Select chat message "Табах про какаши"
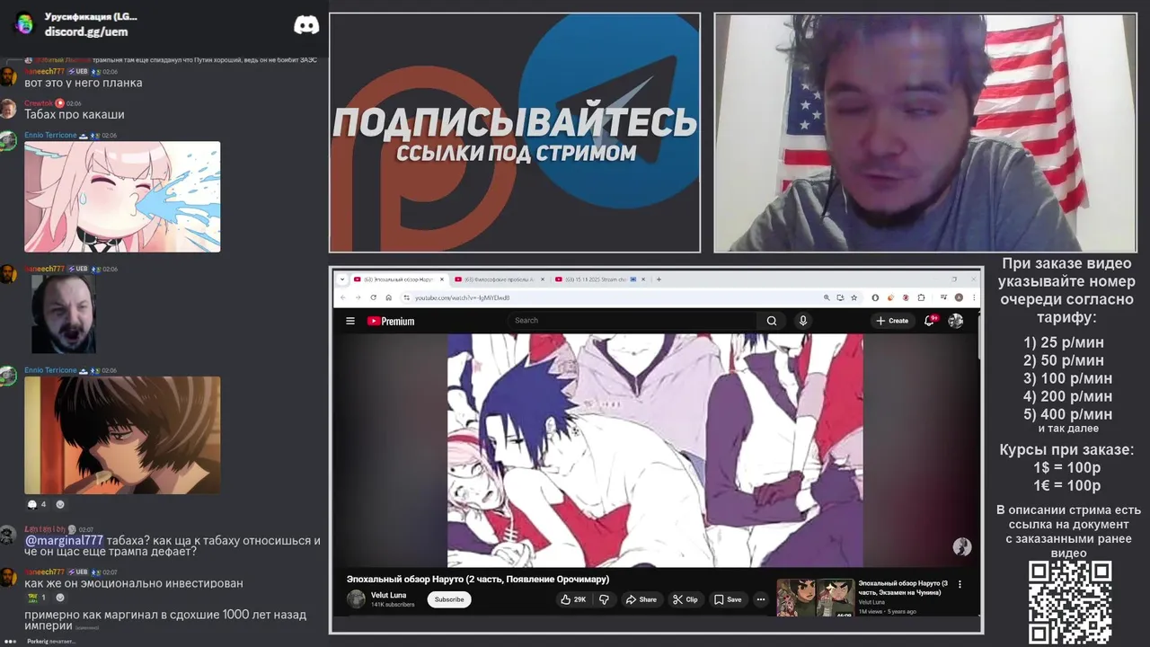This screenshot has height=647, width=1150. tap(75, 114)
